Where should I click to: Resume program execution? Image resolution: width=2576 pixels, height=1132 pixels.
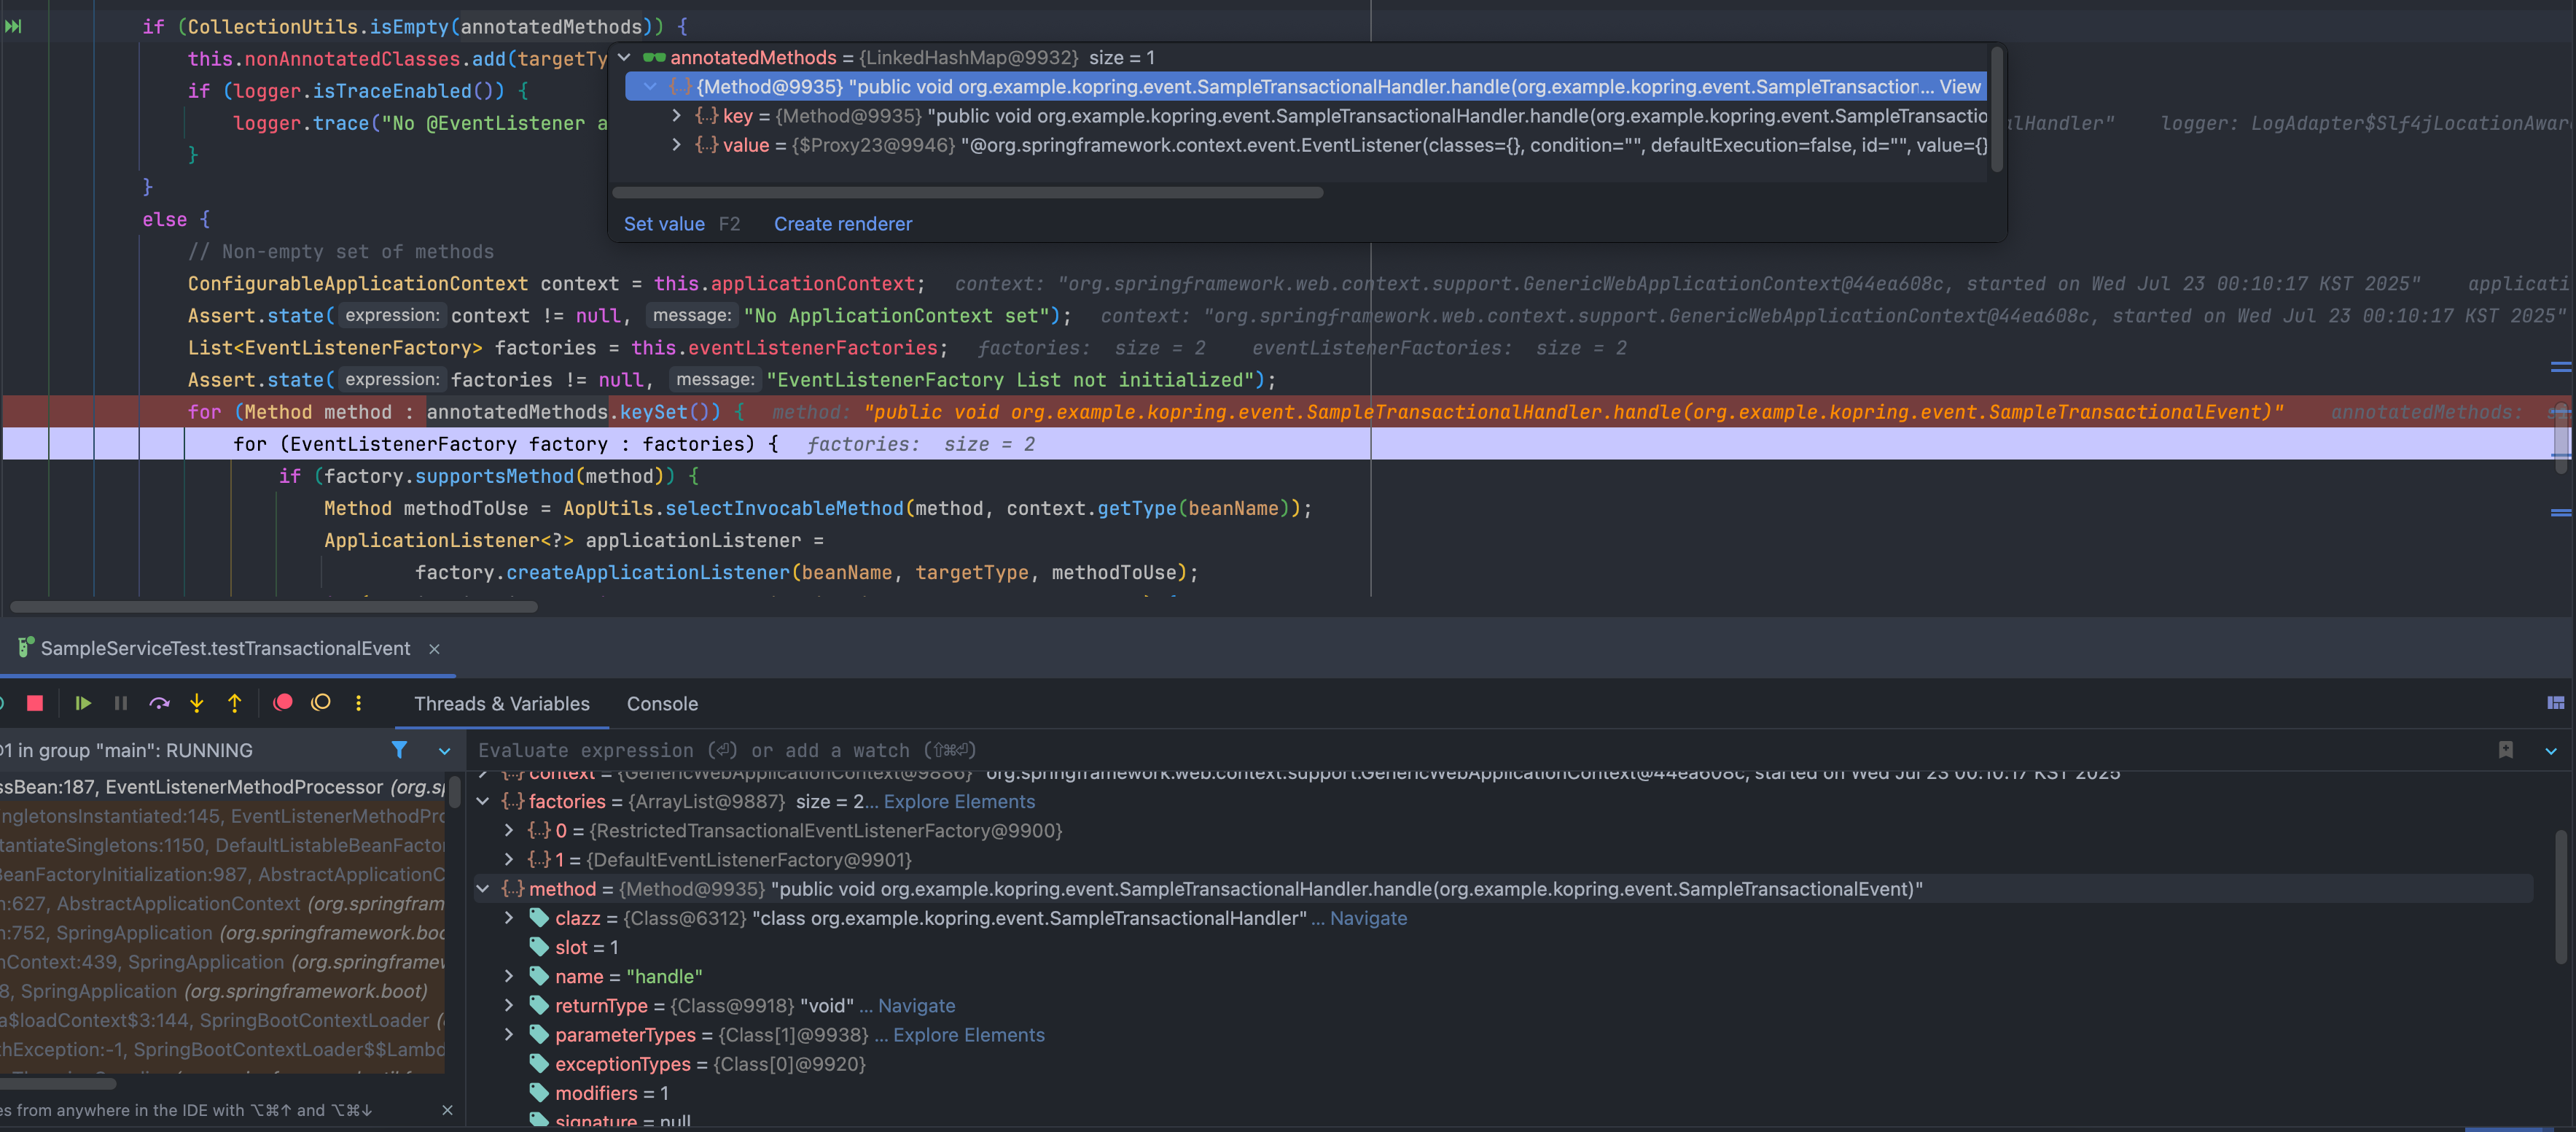pos(83,702)
